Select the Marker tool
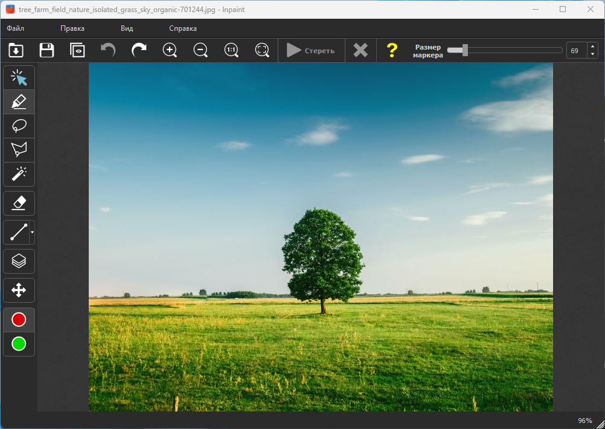The height and width of the screenshot is (429, 605). click(19, 102)
